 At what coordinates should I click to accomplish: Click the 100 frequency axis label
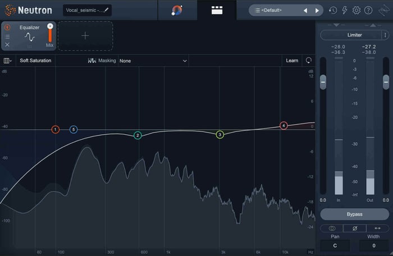tap(61, 252)
